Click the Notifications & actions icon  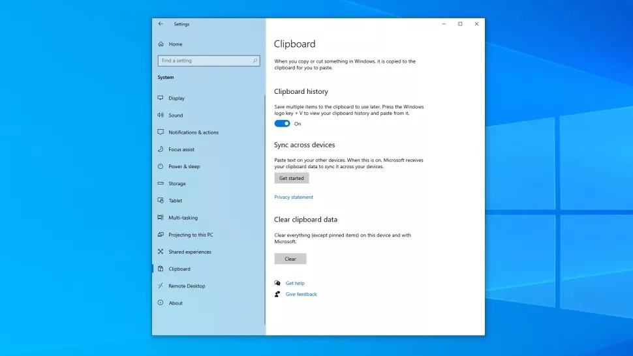pos(161,132)
